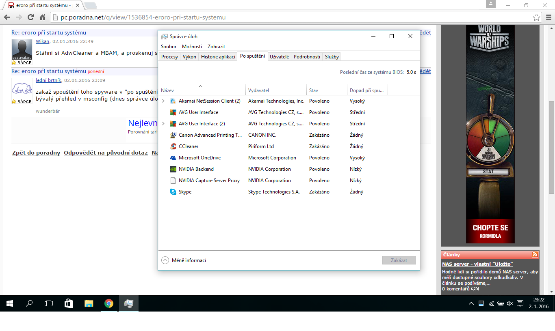Screen dimensions: 555x331
Task: Reload the page with the browser refresh icon
Action: coord(30,17)
